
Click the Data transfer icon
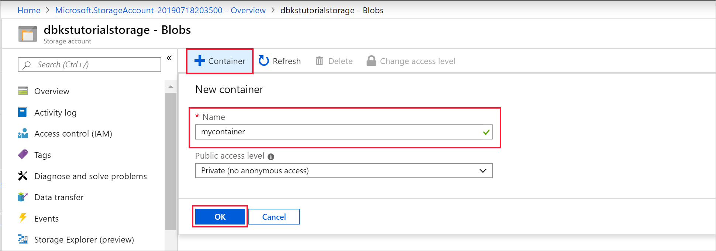click(23, 197)
